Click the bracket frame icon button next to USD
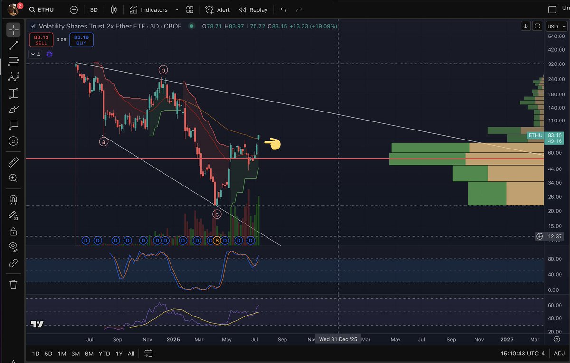The height and width of the screenshot is (363, 570). (537, 26)
